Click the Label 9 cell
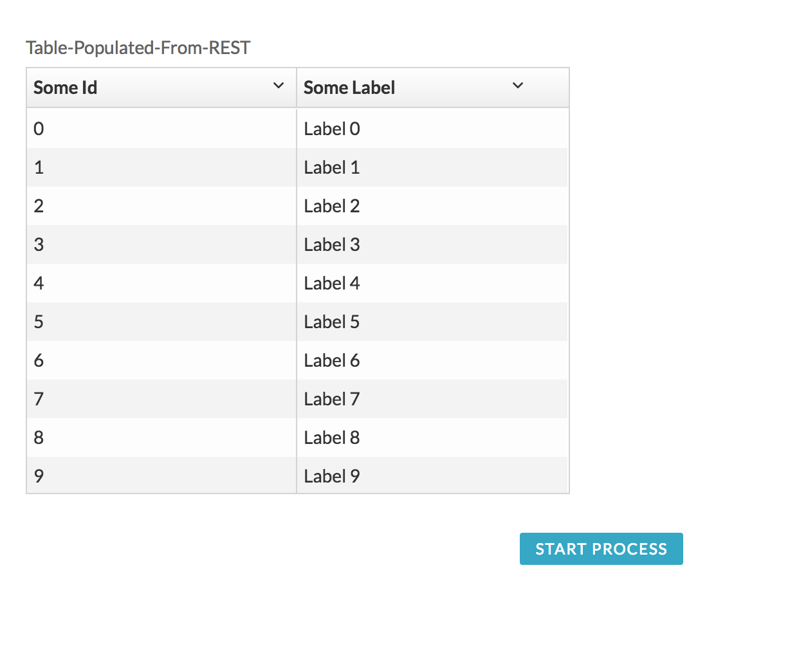Viewport: 808px width, 664px height. 432,475
